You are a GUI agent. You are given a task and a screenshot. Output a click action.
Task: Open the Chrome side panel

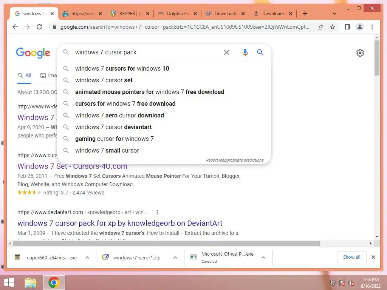[348, 27]
